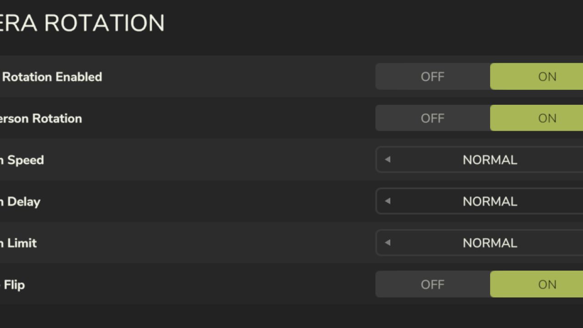Turn off the camera Flip option

pos(432,284)
